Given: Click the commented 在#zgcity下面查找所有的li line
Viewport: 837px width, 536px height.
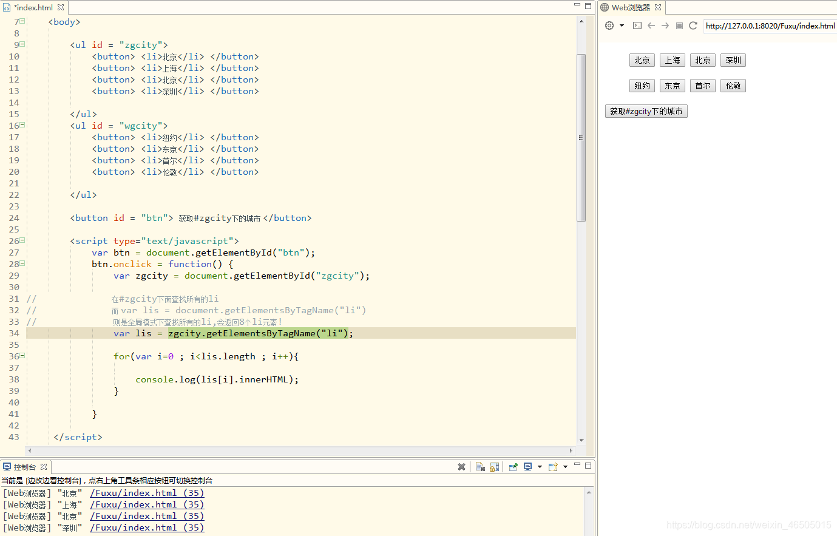Looking at the screenshot, I should pos(165,299).
